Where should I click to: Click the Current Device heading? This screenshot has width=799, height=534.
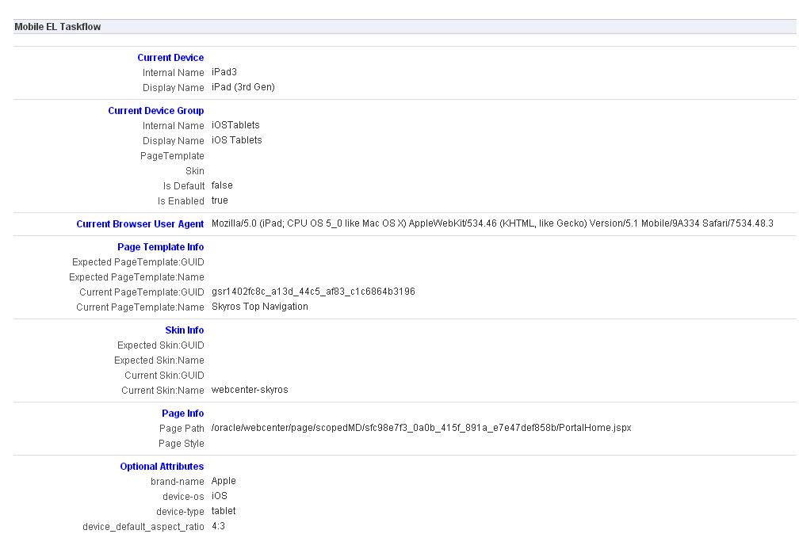tap(170, 58)
